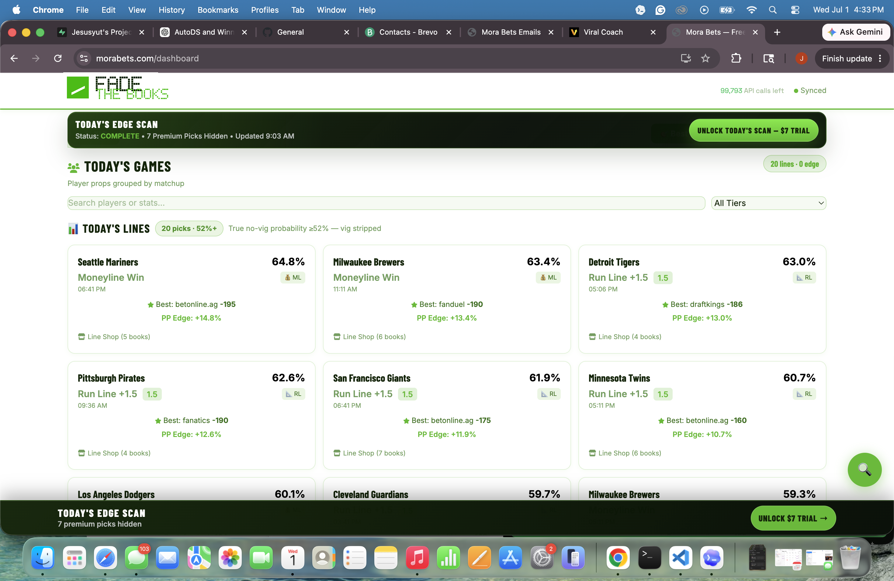
Task: Click Unlock Today's Scan — $7 Trial button
Action: (754, 131)
